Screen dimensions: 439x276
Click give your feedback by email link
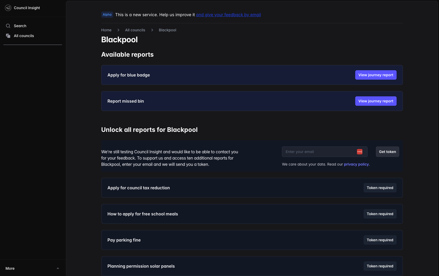(x=228, y=15)
